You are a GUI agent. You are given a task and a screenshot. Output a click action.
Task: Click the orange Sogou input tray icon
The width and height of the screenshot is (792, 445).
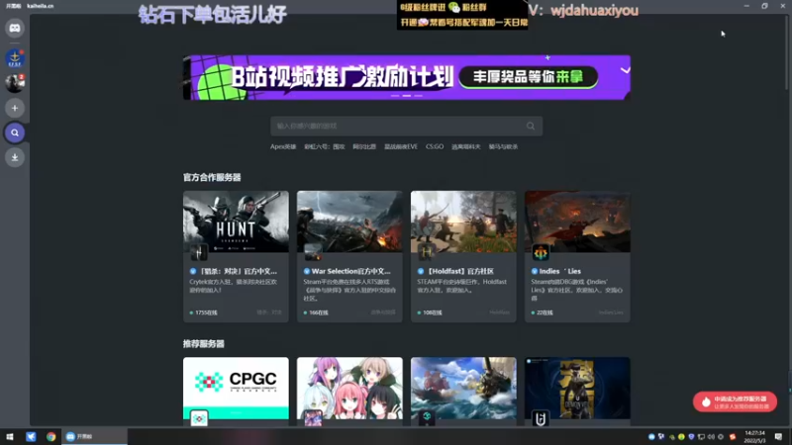[733, 437]
